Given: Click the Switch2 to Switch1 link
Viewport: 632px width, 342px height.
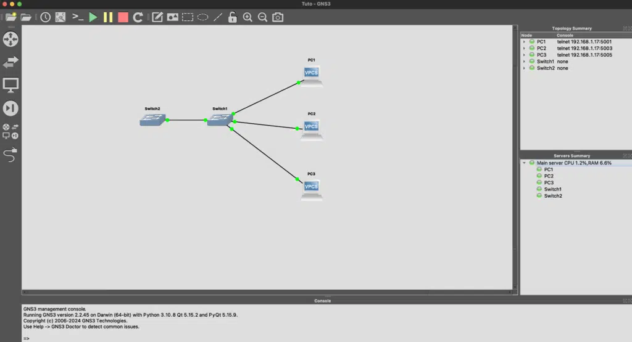Looking at the screenshot, I should [186, 120].
